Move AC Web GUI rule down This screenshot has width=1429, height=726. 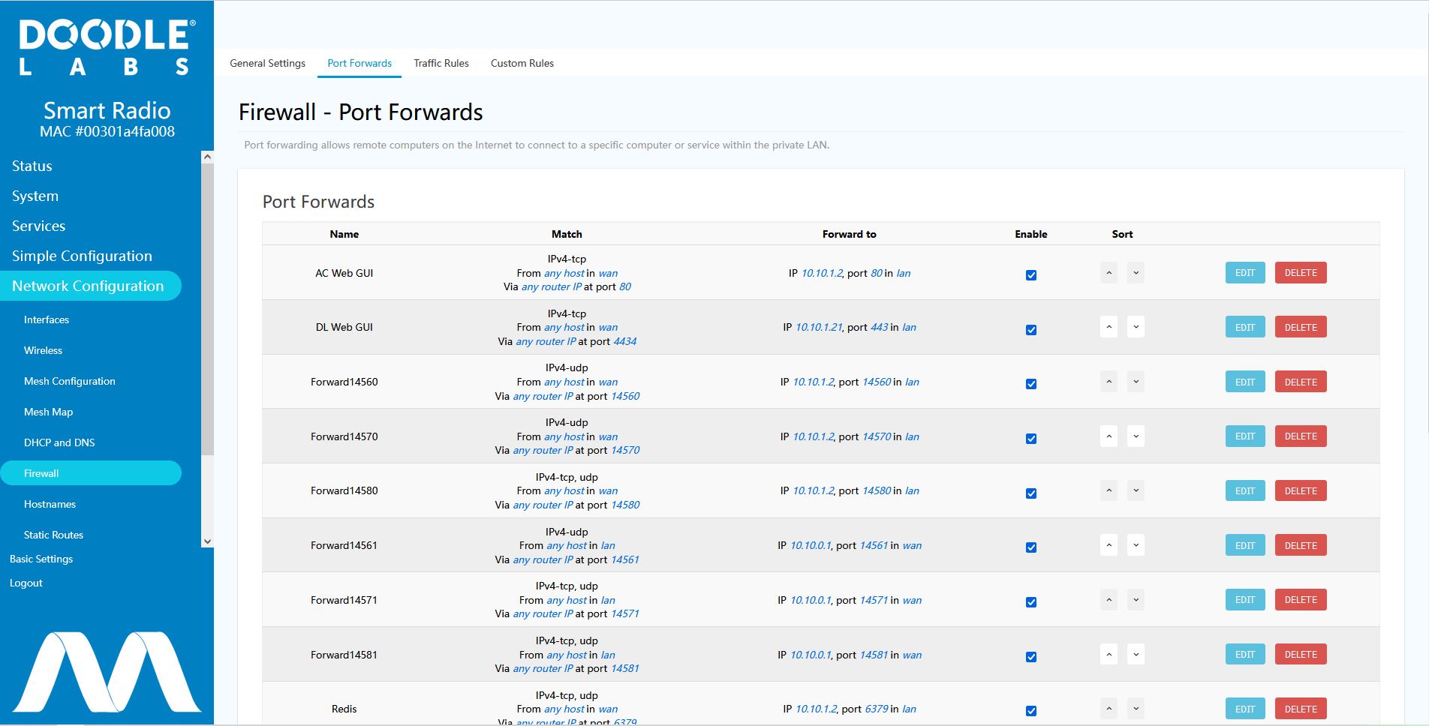click(x=1136, y=273)
